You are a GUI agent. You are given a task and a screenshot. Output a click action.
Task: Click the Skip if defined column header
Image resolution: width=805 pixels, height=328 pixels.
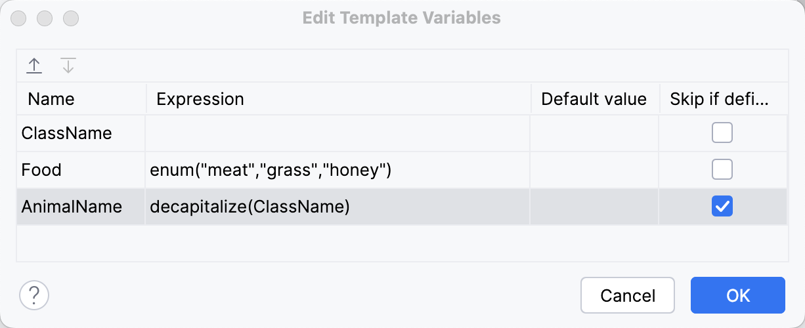click(719, 99)
